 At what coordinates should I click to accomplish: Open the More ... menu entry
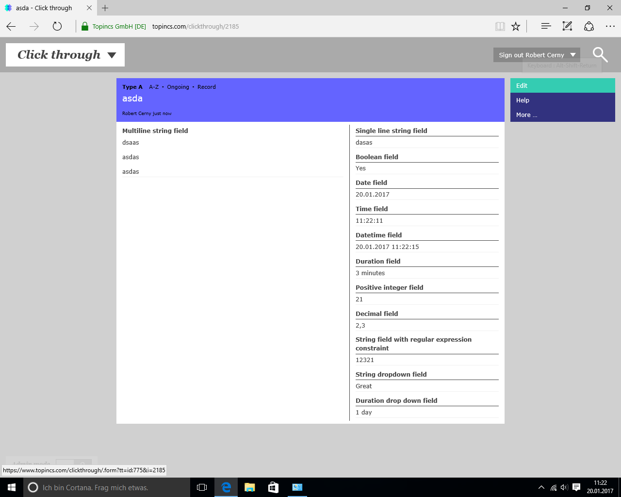tap(526, 115)
